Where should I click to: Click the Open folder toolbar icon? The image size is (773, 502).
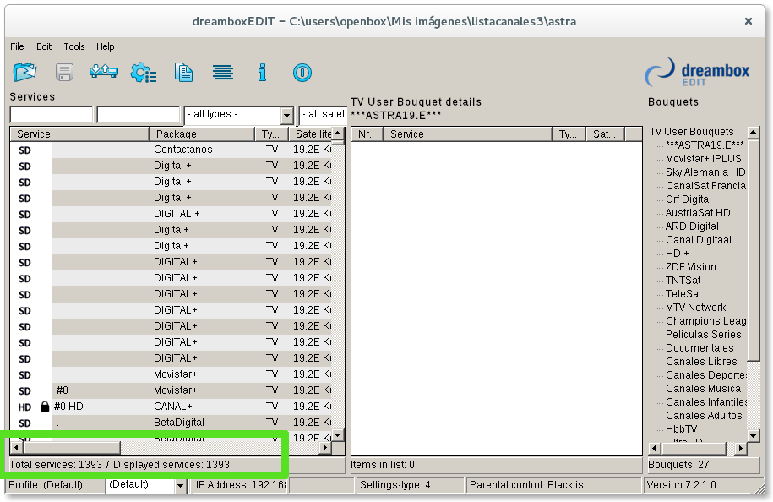(24, 73)
